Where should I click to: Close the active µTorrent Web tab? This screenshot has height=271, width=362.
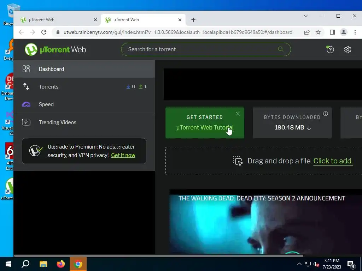coord(180,20)
